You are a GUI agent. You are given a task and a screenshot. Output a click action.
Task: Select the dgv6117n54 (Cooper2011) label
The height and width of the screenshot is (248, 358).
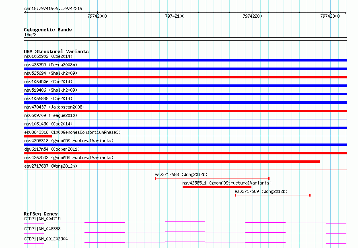coord(52,149)
